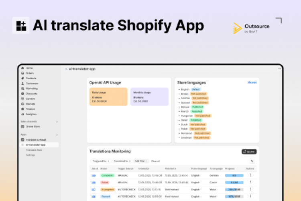Click progress bar of job 156
Screen dimensions: 301x201
(x=234, y=197)
